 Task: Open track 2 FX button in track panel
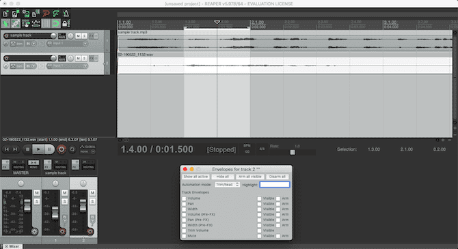pyautogui.click(x=92, y=58)
